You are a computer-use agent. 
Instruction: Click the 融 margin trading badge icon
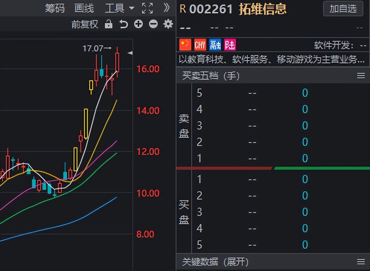point(215,45)
